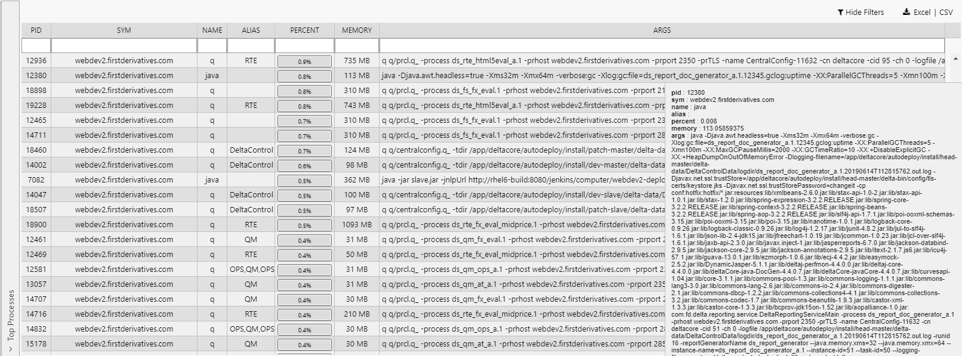Click the ARGS filter input field
Viewport: 962px width, 356px height.
click(x=662, y=46)
